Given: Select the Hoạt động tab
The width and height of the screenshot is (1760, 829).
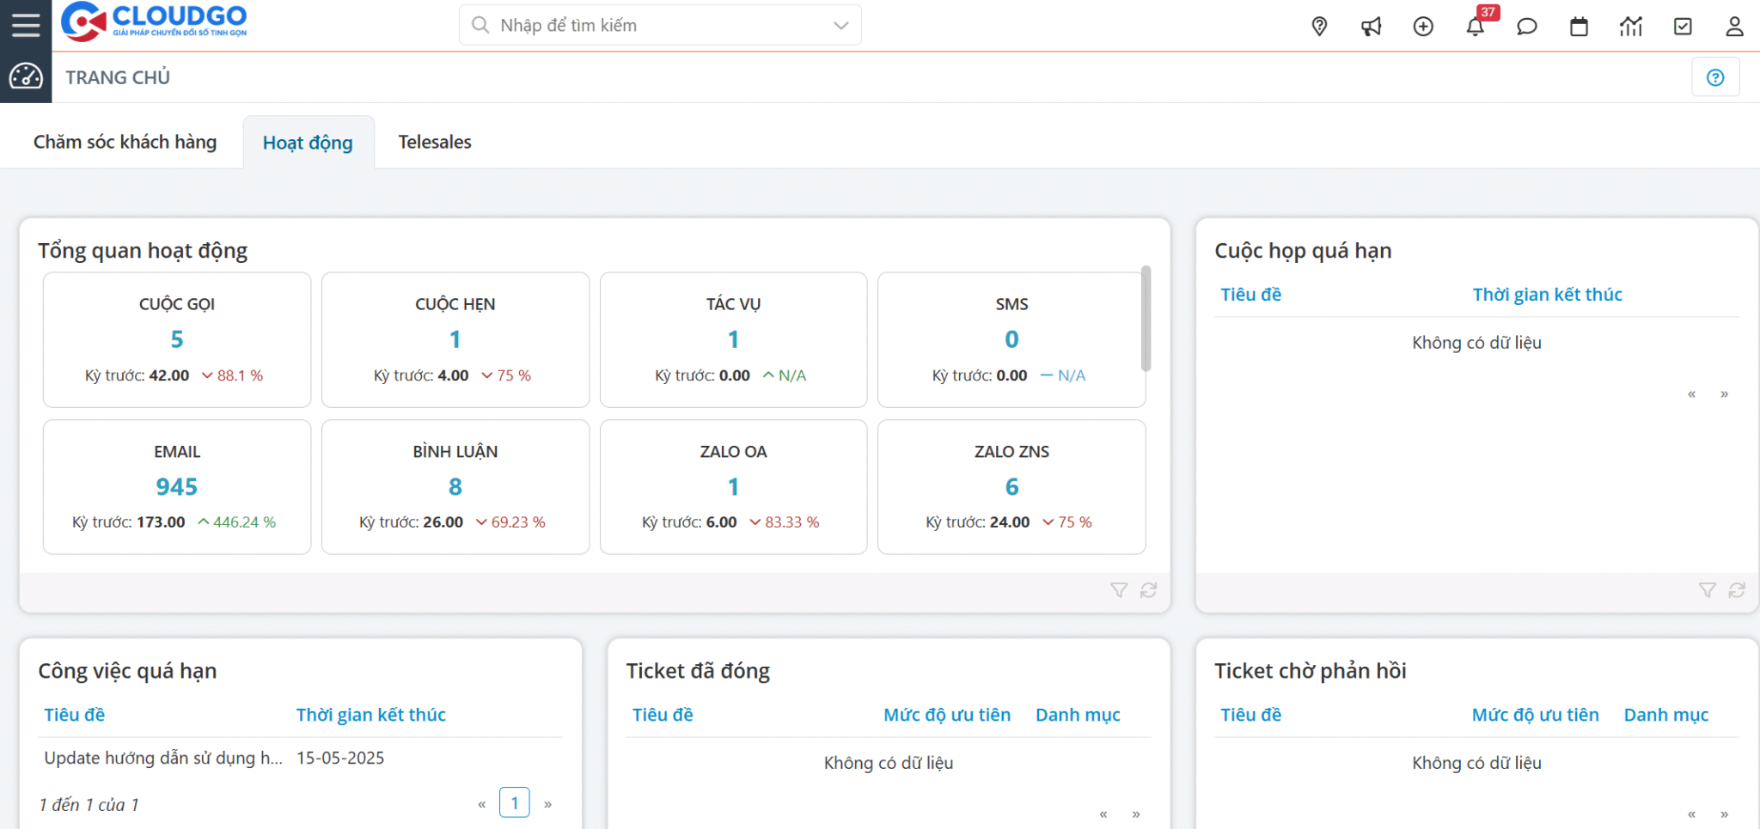Looking at the screenshot, I should [309, 143].
